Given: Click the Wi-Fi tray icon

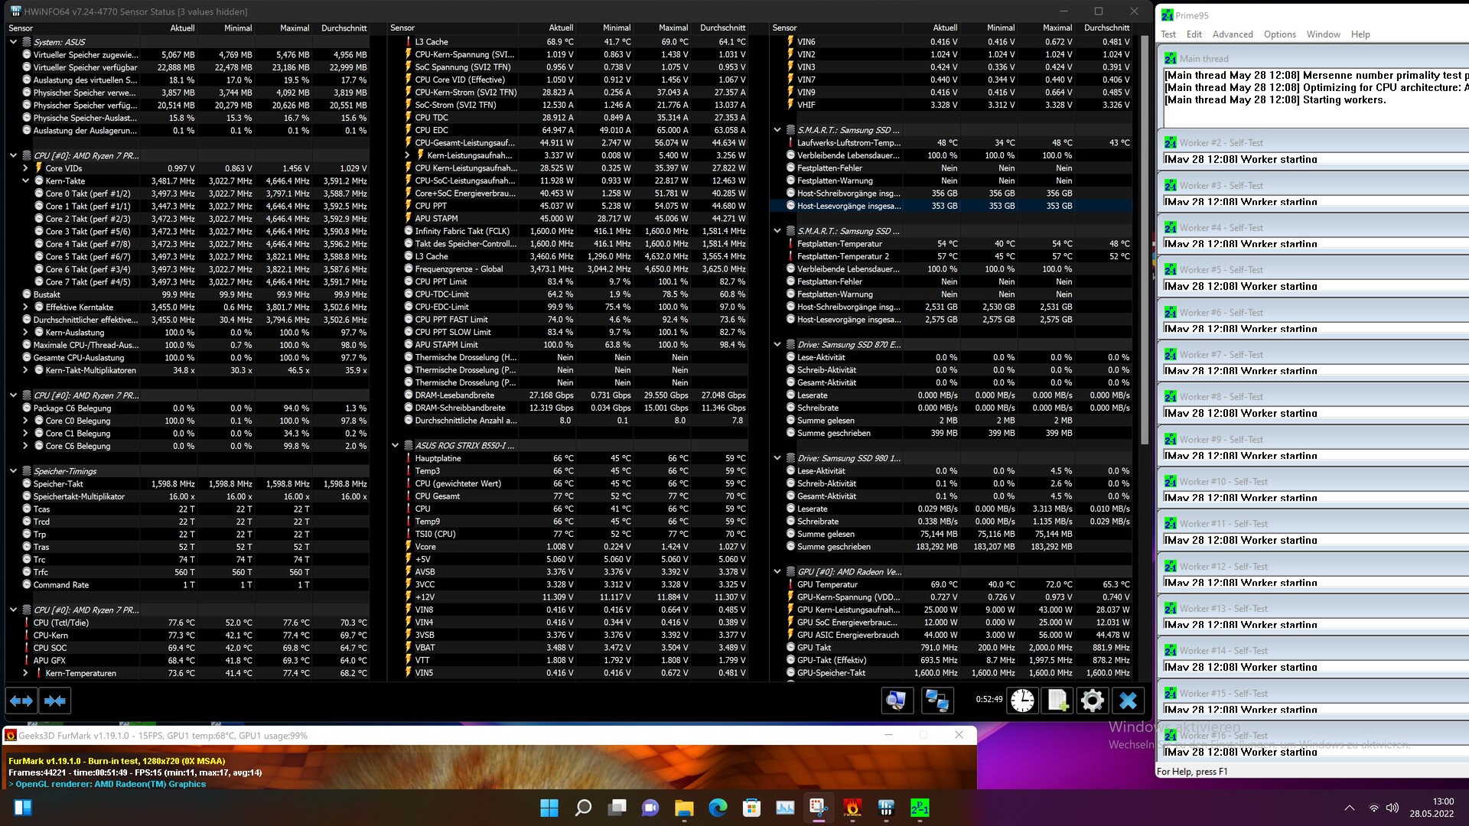Looking at the screenshot, I should [x=1373, y=808].
